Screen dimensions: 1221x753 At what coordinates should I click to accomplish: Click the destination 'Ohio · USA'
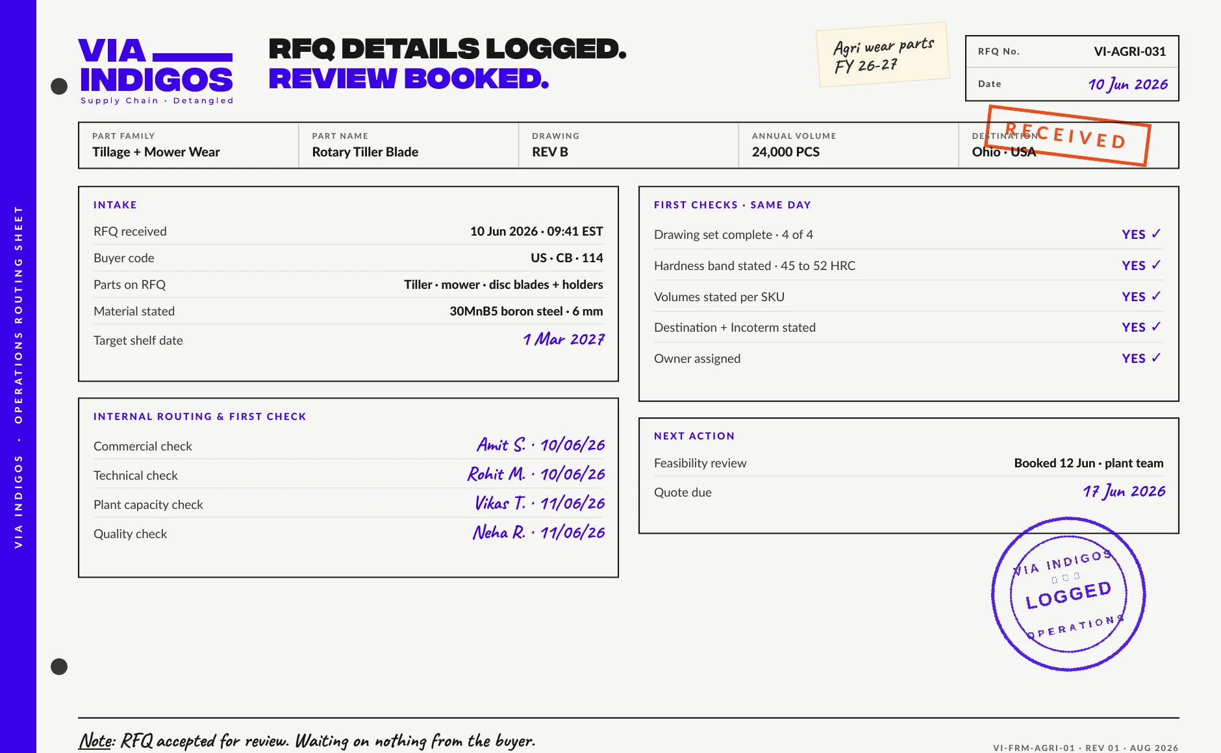tap(1004, 152)
